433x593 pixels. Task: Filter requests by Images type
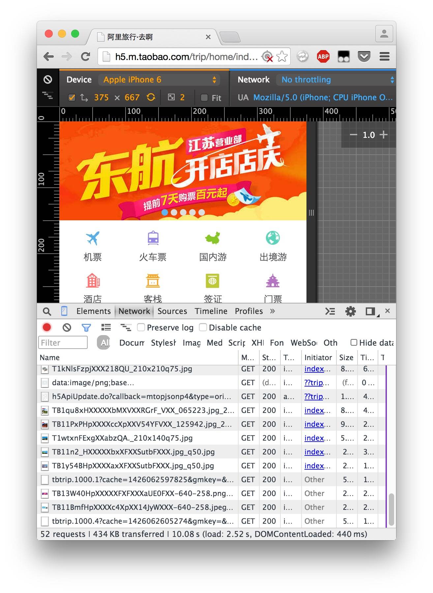[192, 343]
